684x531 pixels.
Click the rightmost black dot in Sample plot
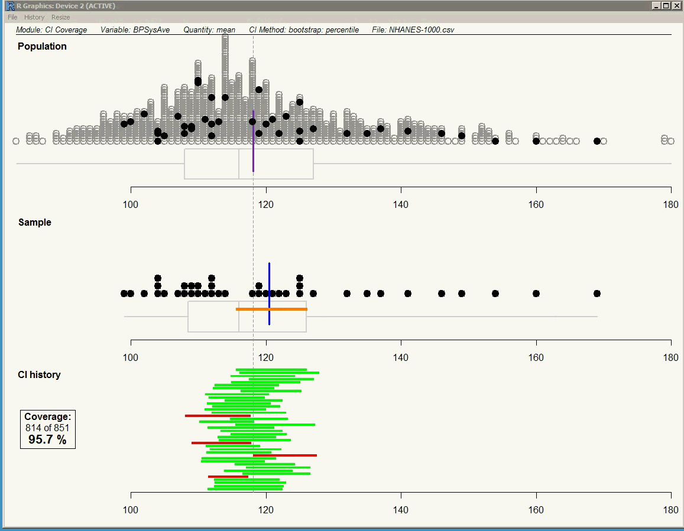pos(597,294)
